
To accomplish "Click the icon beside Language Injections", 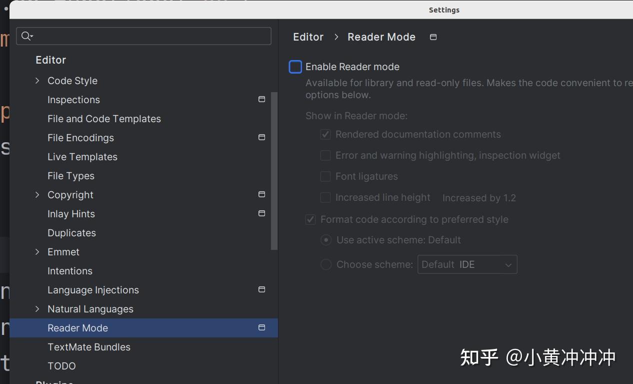I will pos(261,289).
